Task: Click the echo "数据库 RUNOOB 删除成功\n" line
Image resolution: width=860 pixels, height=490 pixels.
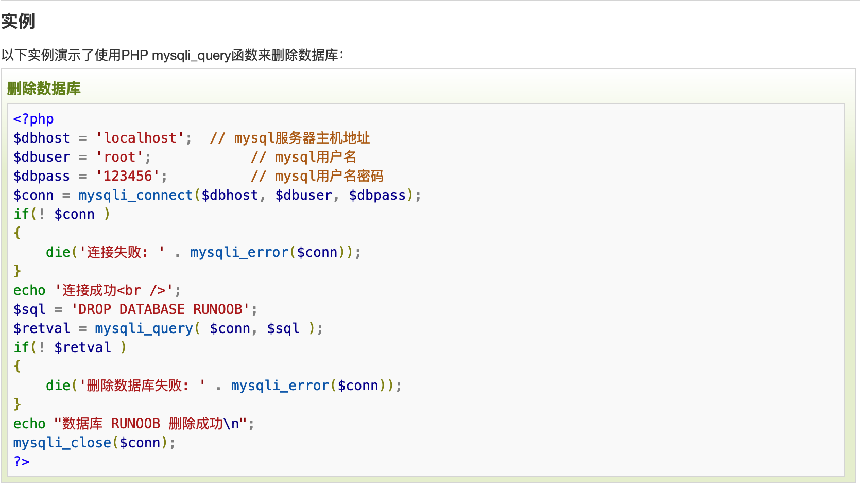Action: point(134,424)
